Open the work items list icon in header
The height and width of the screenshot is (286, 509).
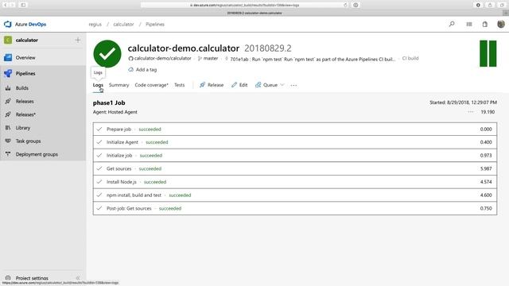click(469, 24)
